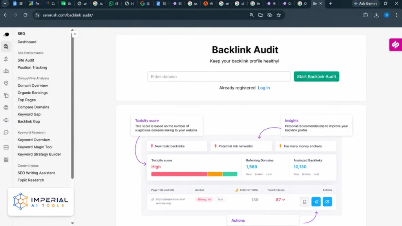Go back with browser back arrow
Screen dimensions: 402x226
click(5, 15)
